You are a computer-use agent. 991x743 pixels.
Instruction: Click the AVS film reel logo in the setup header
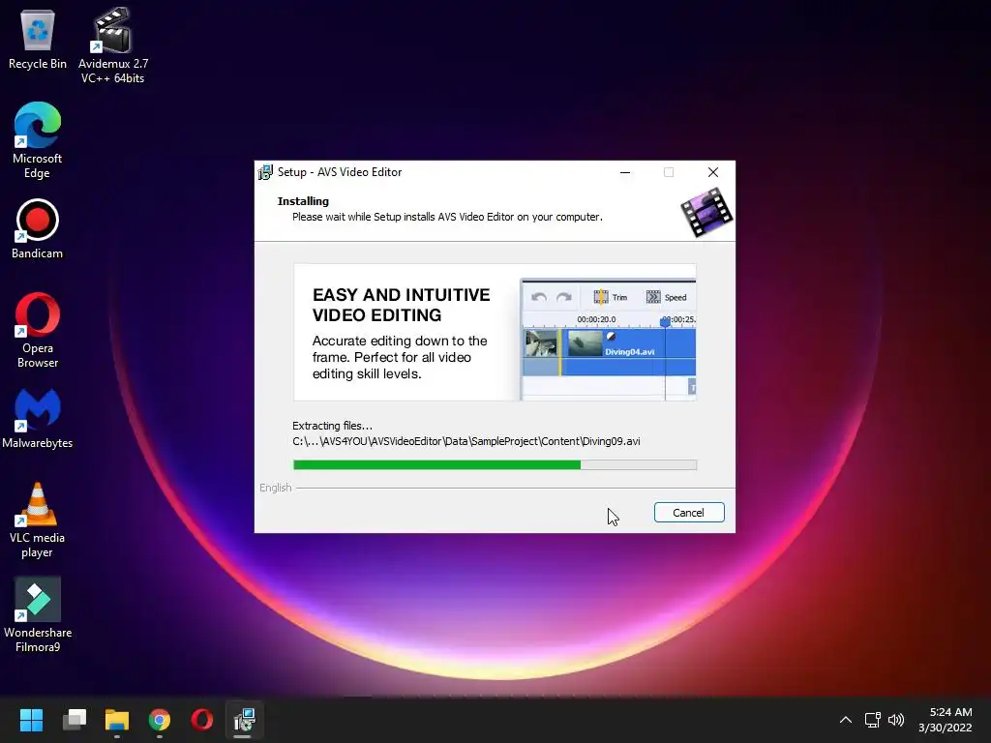coord(706,213)
